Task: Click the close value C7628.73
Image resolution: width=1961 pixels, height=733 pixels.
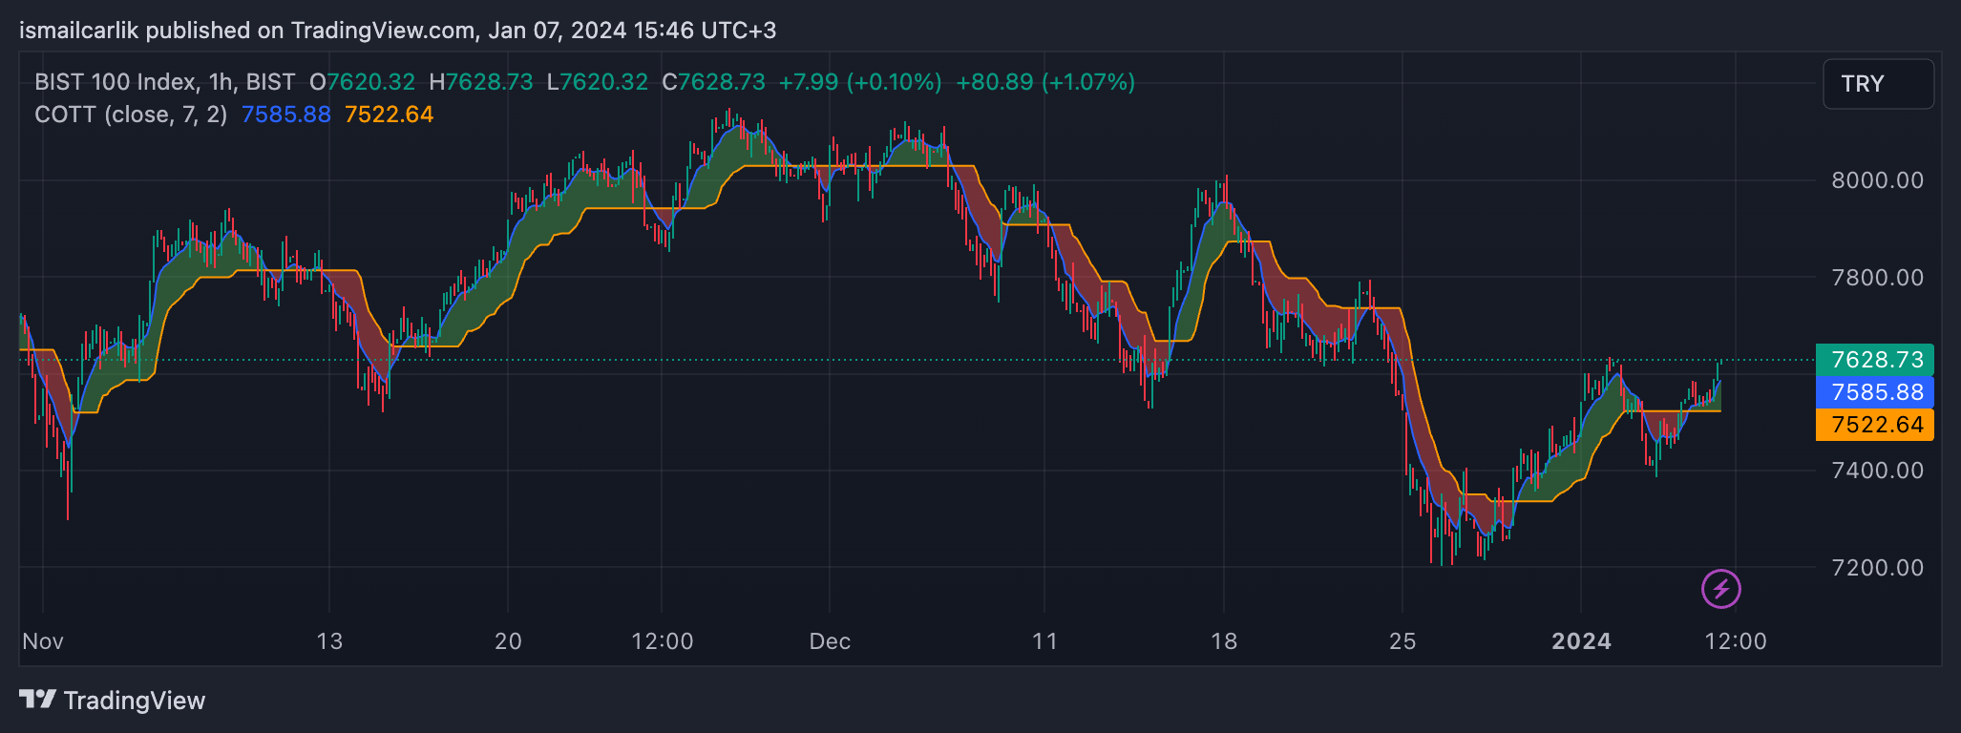Action: (x=713, y=82)
